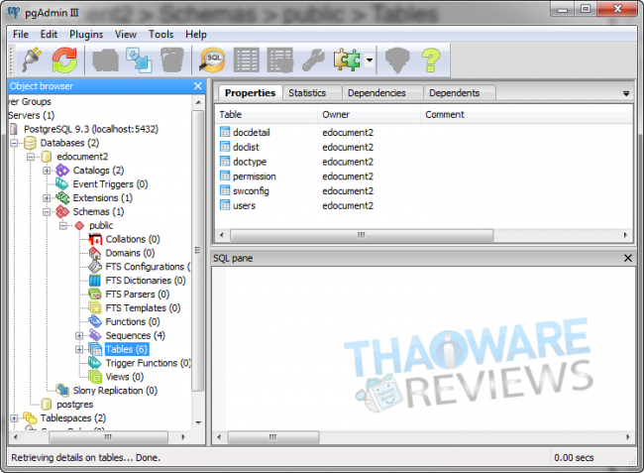Collapse the Databases (2) node
Viewport: 644px width, 473px height.
pos(15,143)
